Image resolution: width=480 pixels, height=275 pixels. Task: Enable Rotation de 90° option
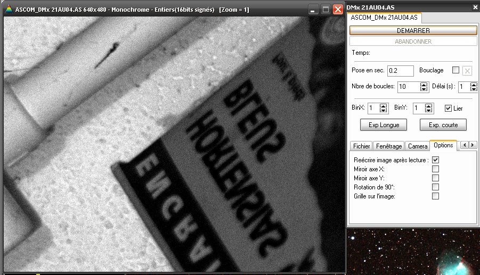(436, 187)
